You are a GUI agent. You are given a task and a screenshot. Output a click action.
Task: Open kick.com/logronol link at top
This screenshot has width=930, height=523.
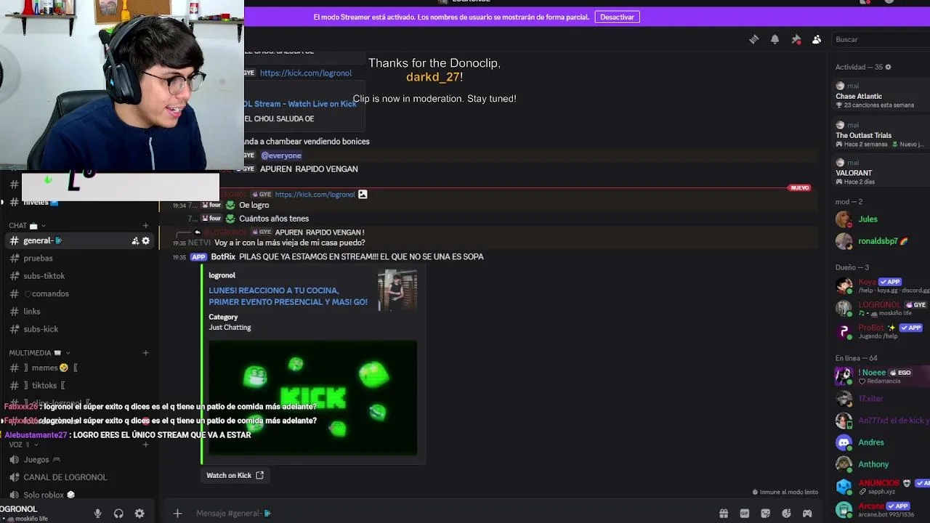coord(306,73)
